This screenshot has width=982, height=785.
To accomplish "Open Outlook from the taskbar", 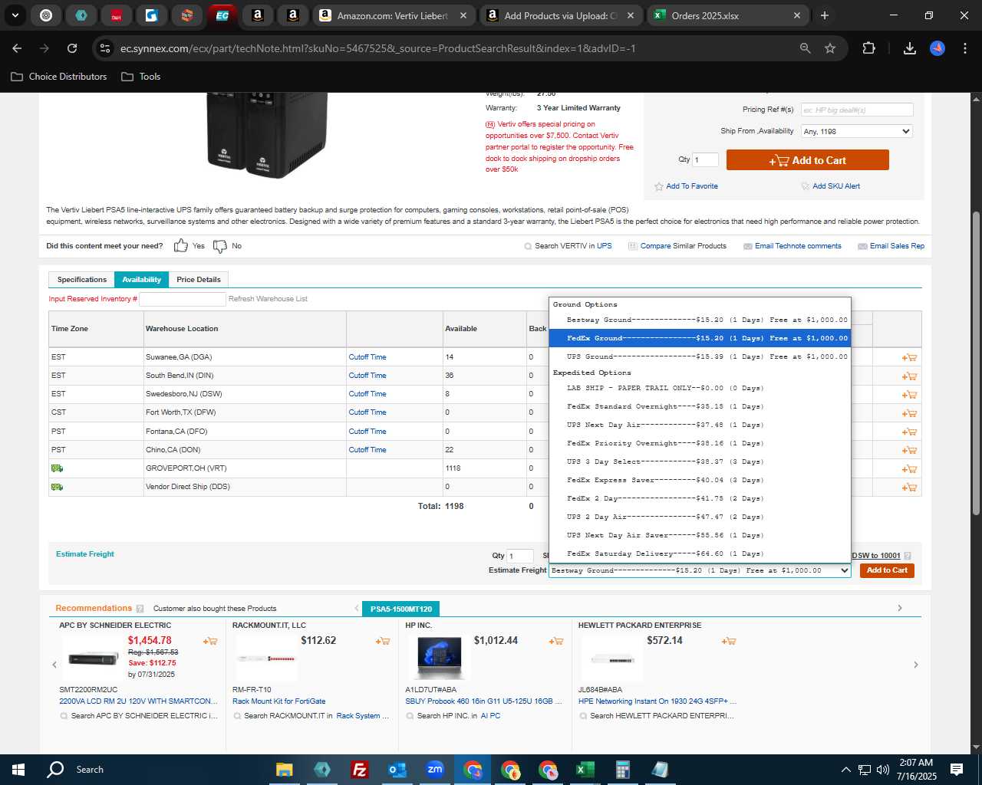I will tap(397, 770).
